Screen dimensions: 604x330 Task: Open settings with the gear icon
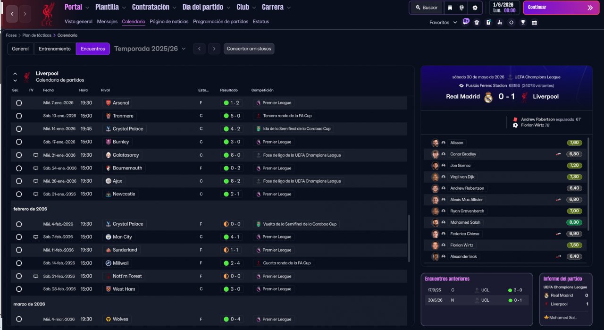pos(475,8)
